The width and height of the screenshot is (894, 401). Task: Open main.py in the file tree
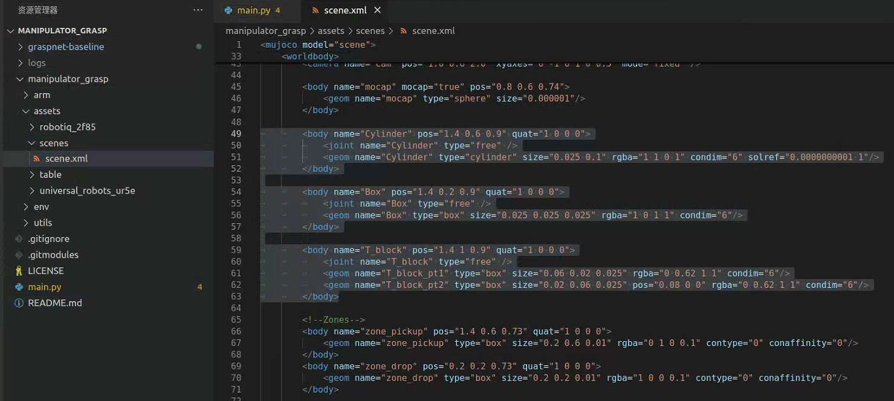tap(44, 287)
